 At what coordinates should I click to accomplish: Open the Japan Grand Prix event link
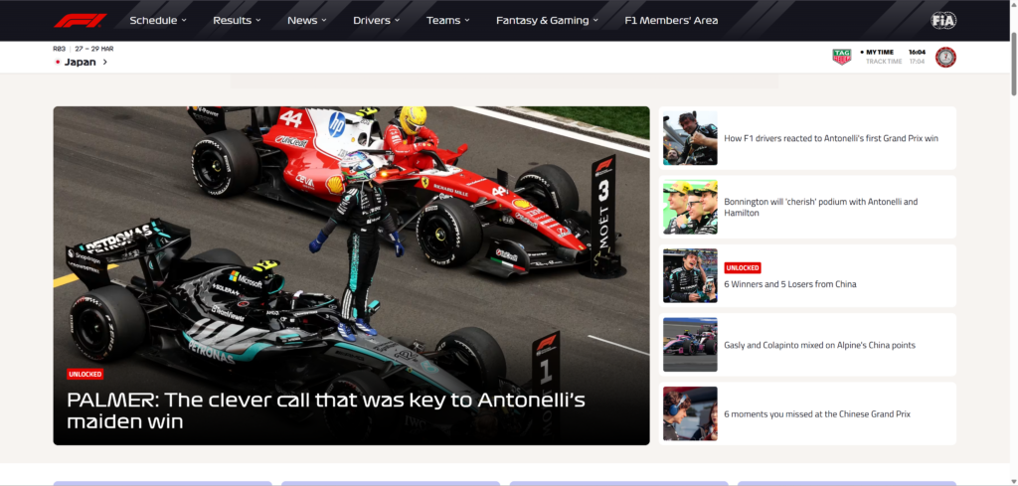[x=85, y=63]
